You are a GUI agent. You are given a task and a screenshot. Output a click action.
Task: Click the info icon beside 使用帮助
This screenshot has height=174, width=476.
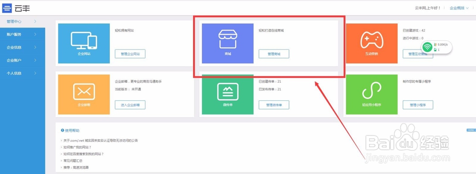pyautogui.click(x=62, y=130)
